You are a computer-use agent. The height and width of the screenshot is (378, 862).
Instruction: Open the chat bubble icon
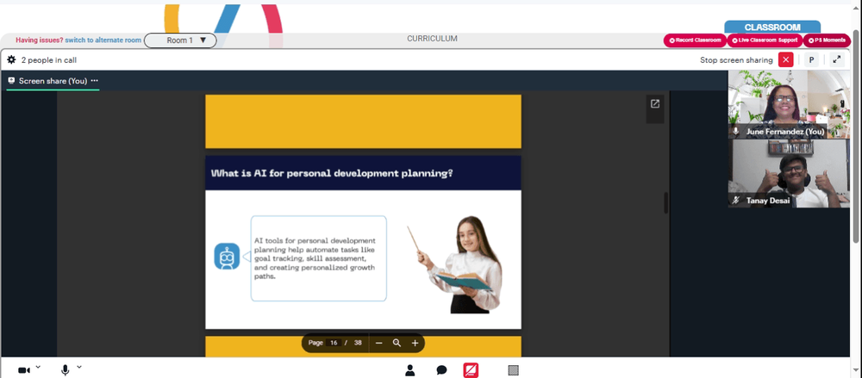pos(441,370)
